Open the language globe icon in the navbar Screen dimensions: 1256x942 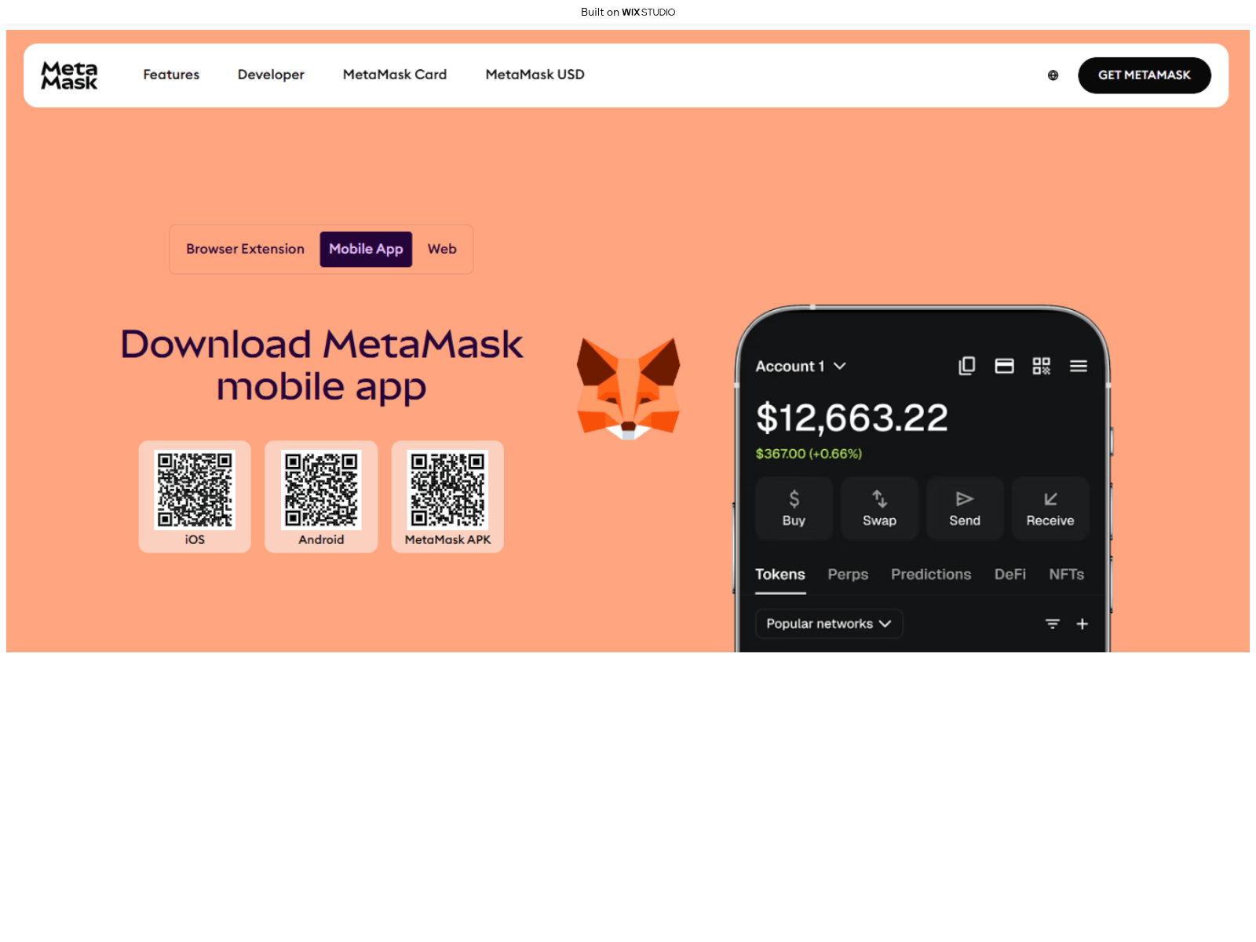pos(1053,75)
